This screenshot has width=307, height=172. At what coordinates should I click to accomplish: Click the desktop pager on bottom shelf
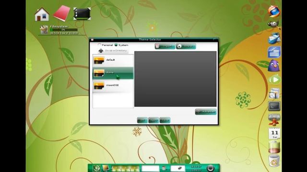coord(125,168)
